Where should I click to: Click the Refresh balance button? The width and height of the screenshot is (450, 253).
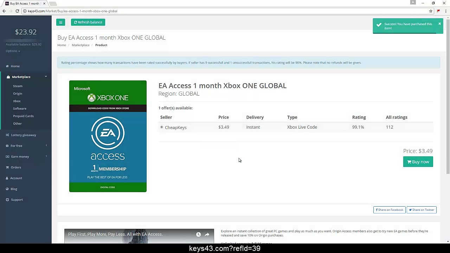pyautogui.click(x=88, y=22)
